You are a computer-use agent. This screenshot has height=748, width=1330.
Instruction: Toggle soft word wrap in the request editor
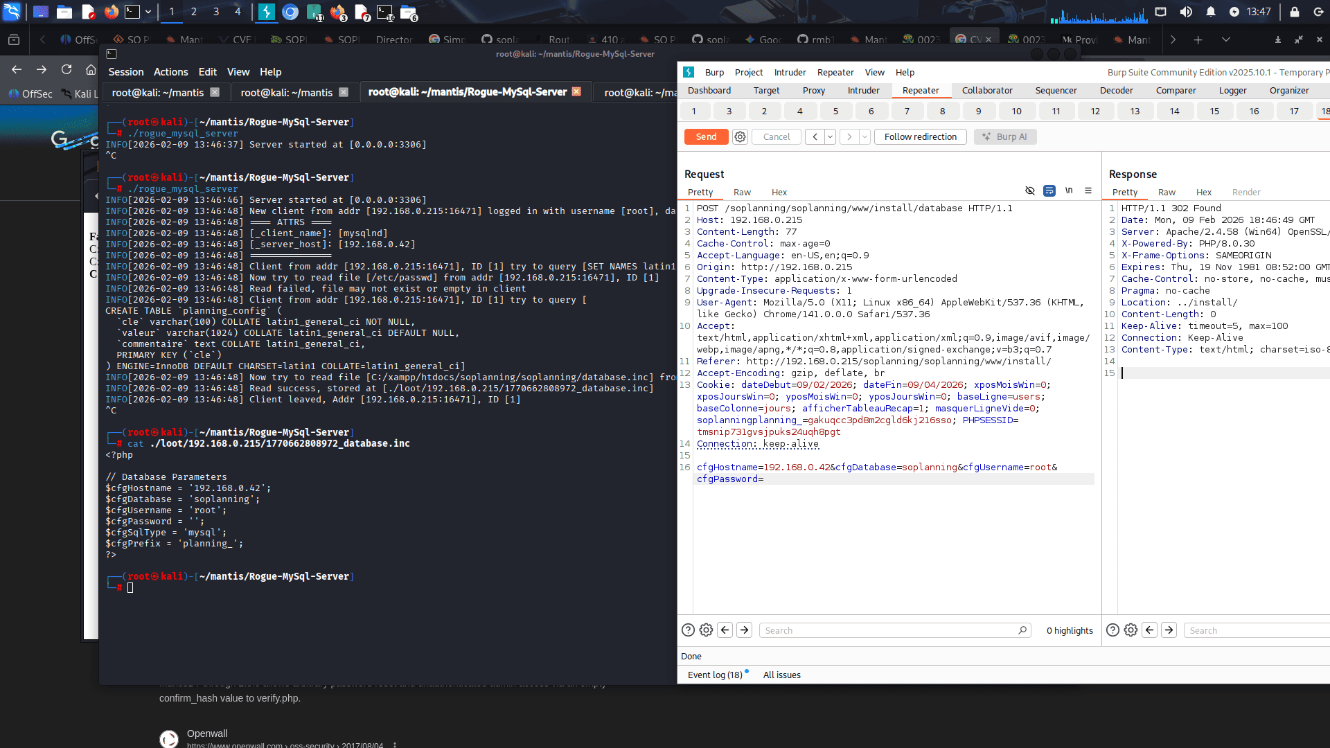point(1049,190)
